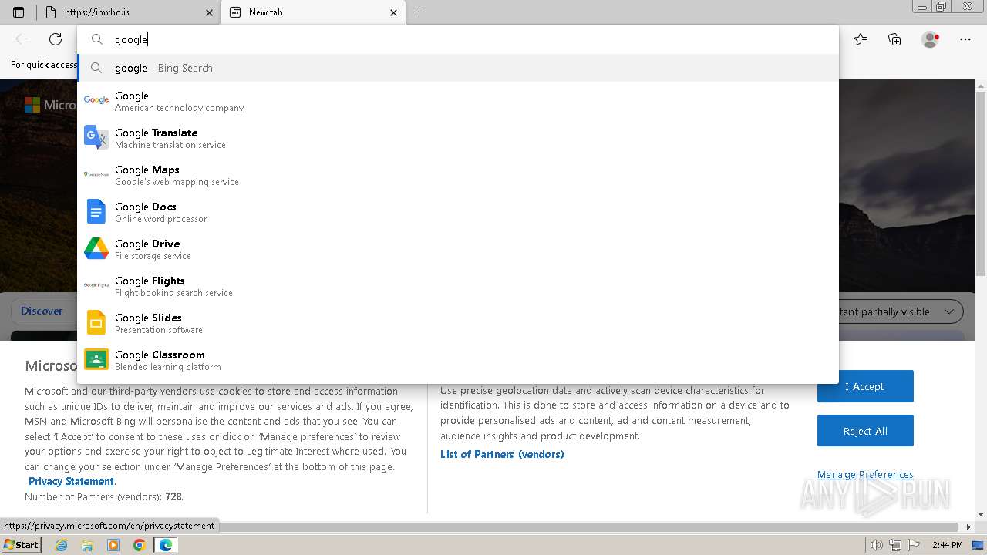Click the taskbar clock 2:44 PM
Image resolution: width=987 pixels, height=555 pixels.
947,545
